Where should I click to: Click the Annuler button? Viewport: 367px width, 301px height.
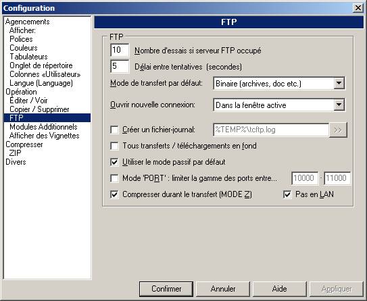pos(223,289)
